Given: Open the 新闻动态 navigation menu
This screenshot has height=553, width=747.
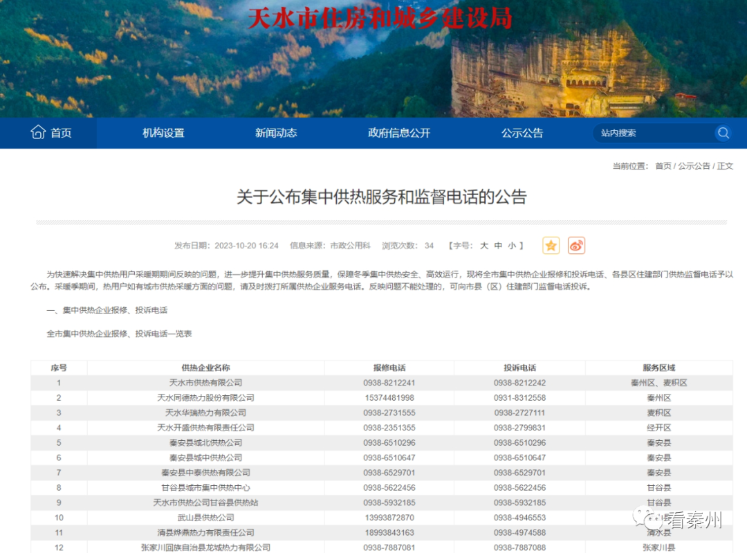Looking at the screenshot, I should point(276,133).
